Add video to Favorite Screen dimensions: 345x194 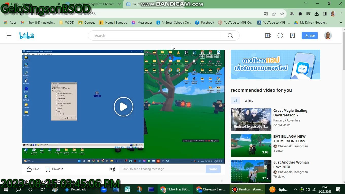(54, 169)
